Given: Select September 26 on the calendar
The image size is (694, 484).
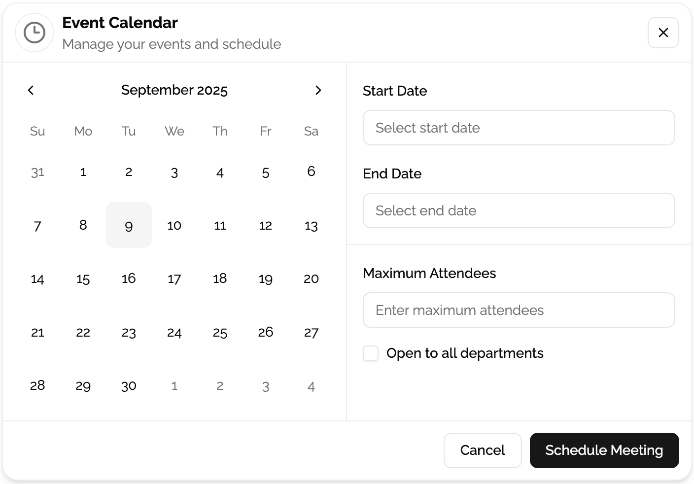Looking at the screenshot, I should coord(266,332).
